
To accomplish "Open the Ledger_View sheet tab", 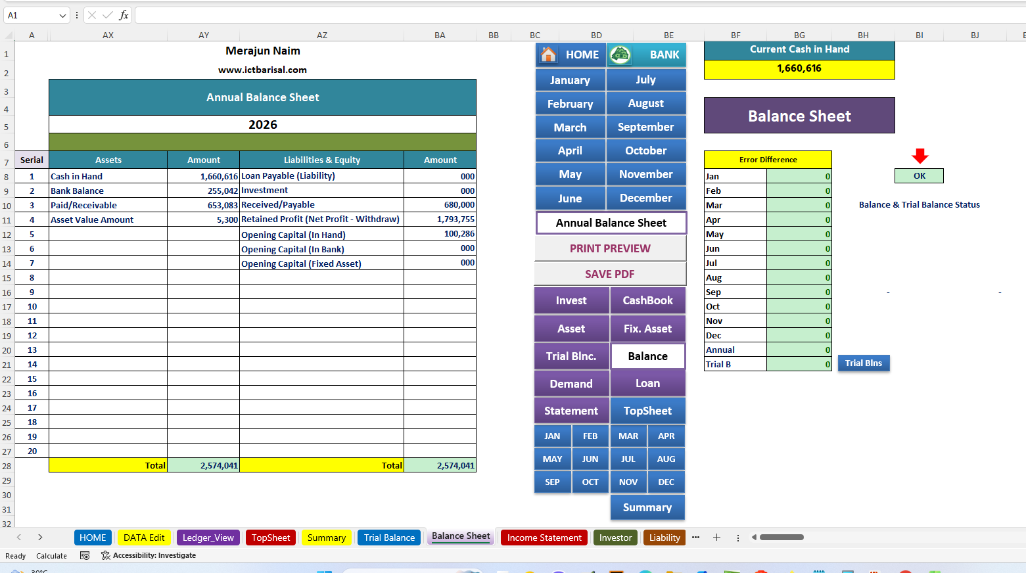I will click(x=208, y=538).
